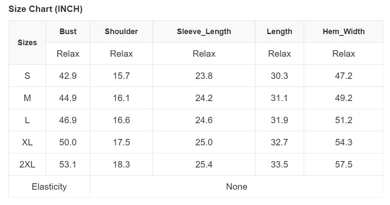Image resolution: width=390 pixels, height=205 pixels.
Task: Select the L size row label
Action: point(27,120)
